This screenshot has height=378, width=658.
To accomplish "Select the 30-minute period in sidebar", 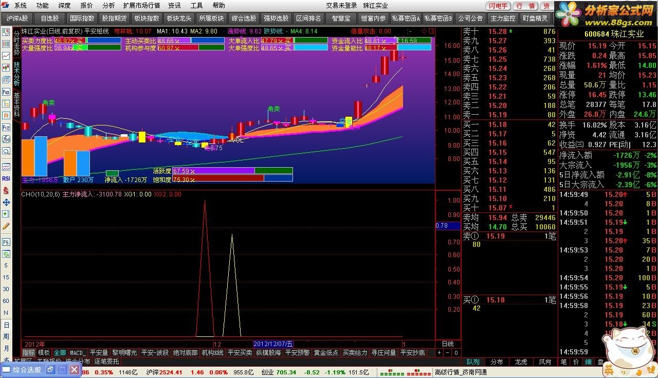I will click(6, 289).
